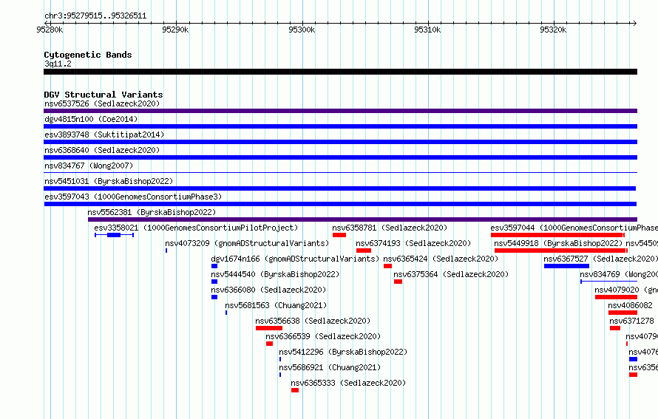Open variant nsv5449918 (ByrskaBishop2022)

tap(558, 243)
